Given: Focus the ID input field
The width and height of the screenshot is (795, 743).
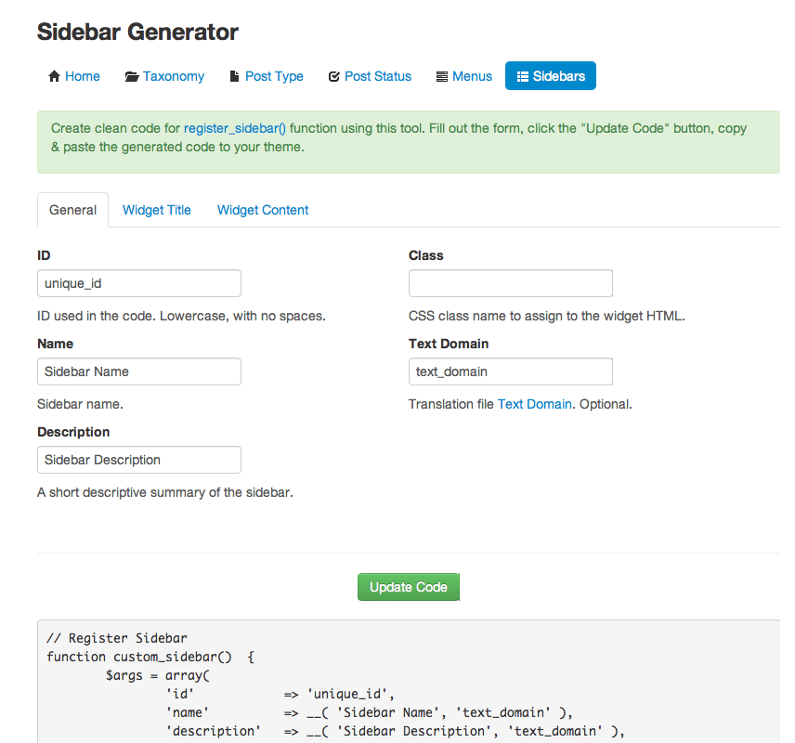Looking at the screenshot, I should (139, 283).
